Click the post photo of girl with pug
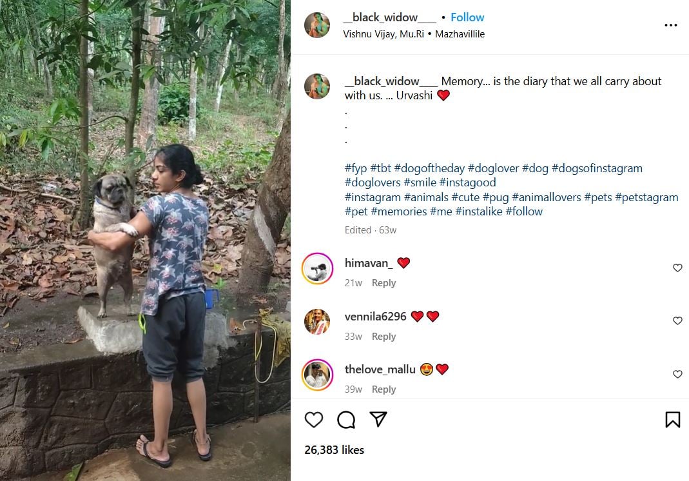This screenshot has height=481, width=689. [145, 240]
